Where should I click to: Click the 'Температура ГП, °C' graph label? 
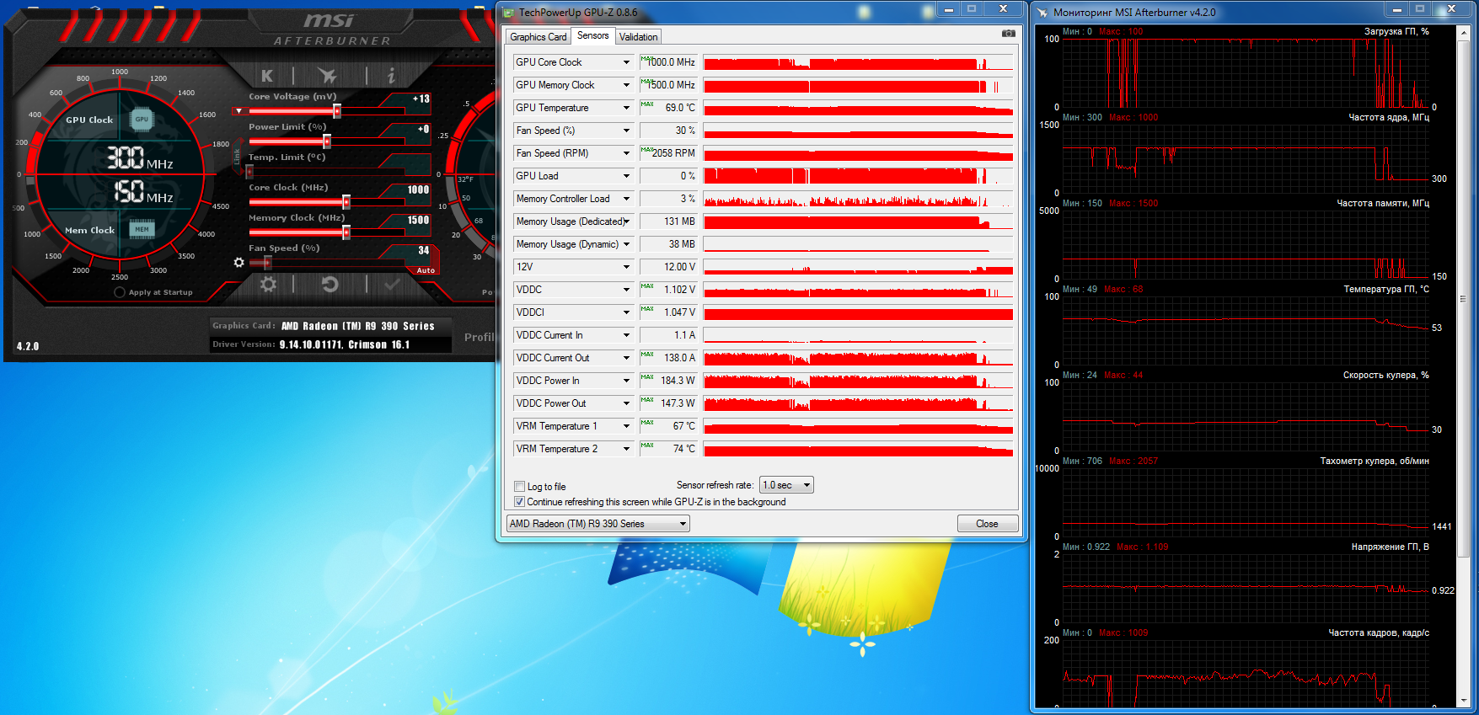[x=1386, y=289]
